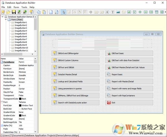Open a project with the folder icon
This screenshot has width=167, height=137.
(x=8, y=12)
